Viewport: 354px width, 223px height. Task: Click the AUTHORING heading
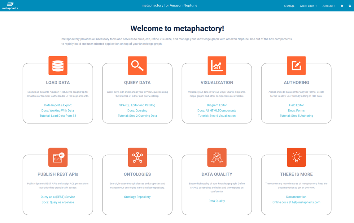[296, 83]
